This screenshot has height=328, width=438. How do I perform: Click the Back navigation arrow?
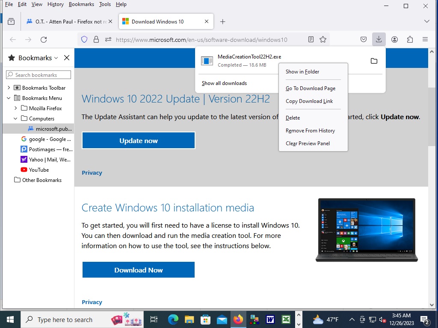[13, 40]
